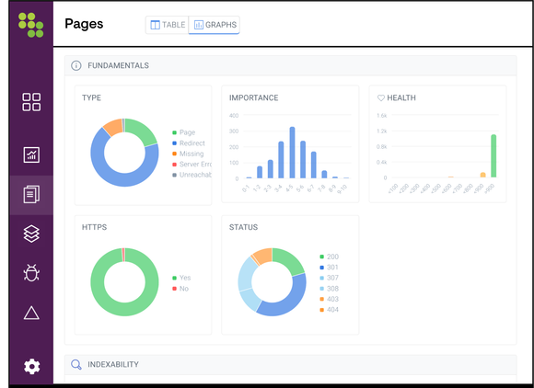
Task: Switch to the GRAPHS view tab
Action: pyautogui.click(x=215, y=25)
